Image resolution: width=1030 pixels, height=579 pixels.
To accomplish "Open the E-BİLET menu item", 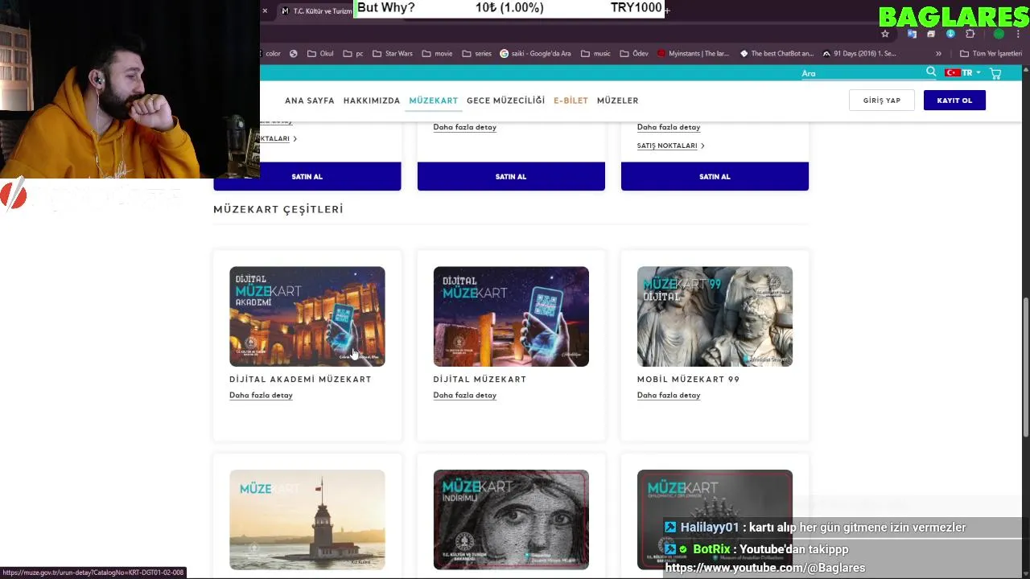I will click(571, 101).
